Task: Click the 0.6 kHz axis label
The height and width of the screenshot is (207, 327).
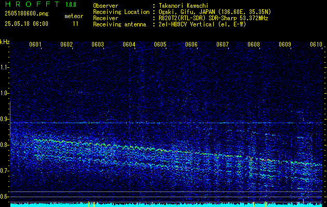Action: tap(4, 197)
